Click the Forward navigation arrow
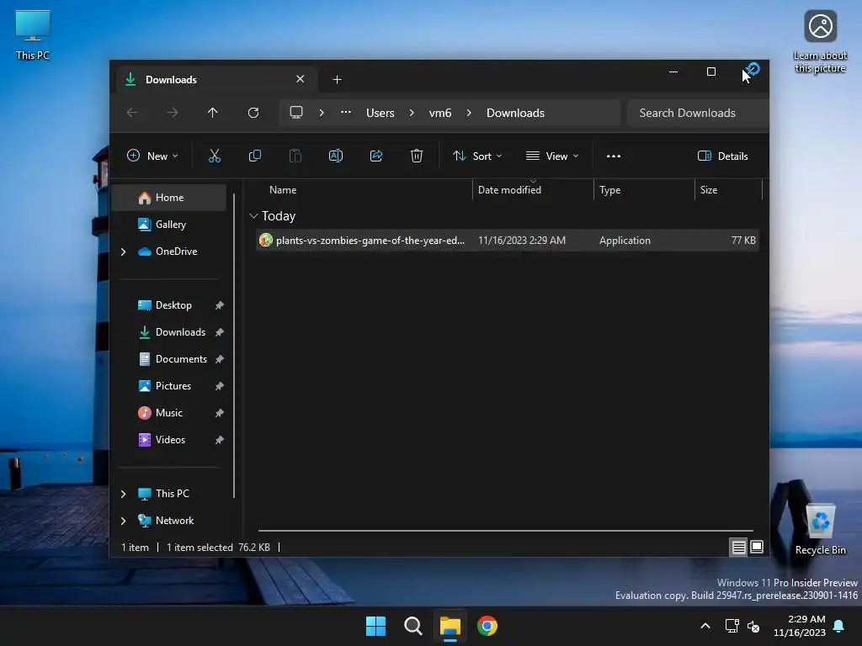The image size is (862, 646). click(173, 113)
